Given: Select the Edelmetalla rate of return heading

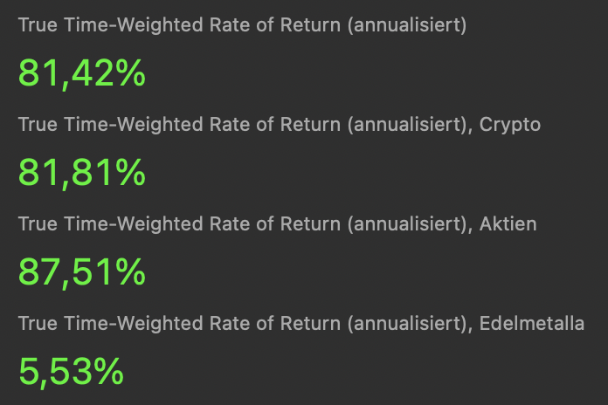Looking at the screenshot, I should pyautogui.click(x=301, y=324).
